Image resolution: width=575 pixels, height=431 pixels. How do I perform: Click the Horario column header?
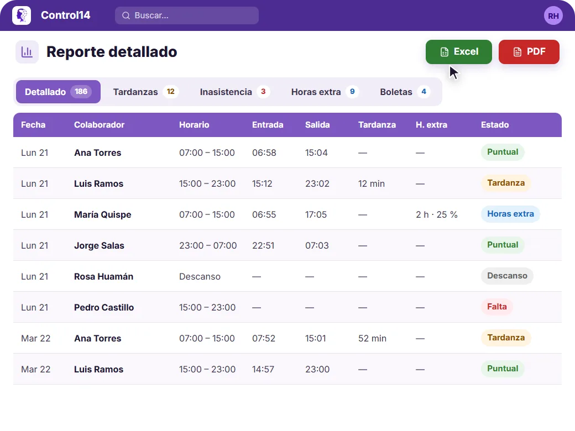click(x=194, y=125)
